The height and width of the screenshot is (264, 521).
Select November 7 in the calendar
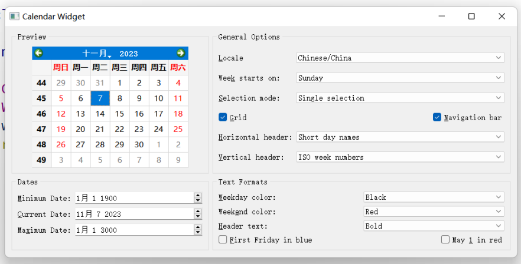coord(100,98)
